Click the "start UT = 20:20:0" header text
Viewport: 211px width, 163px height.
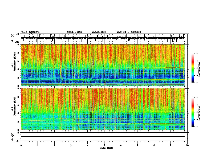129,32
